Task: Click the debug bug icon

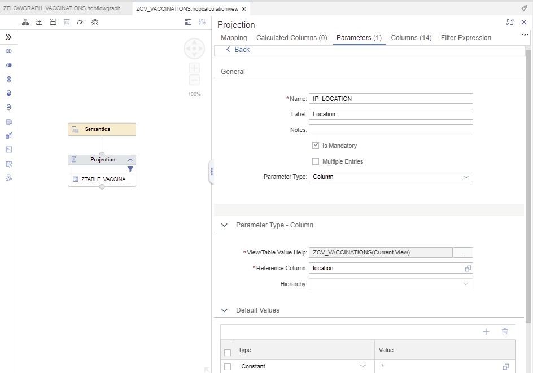Action: click(x=95, y=22)
